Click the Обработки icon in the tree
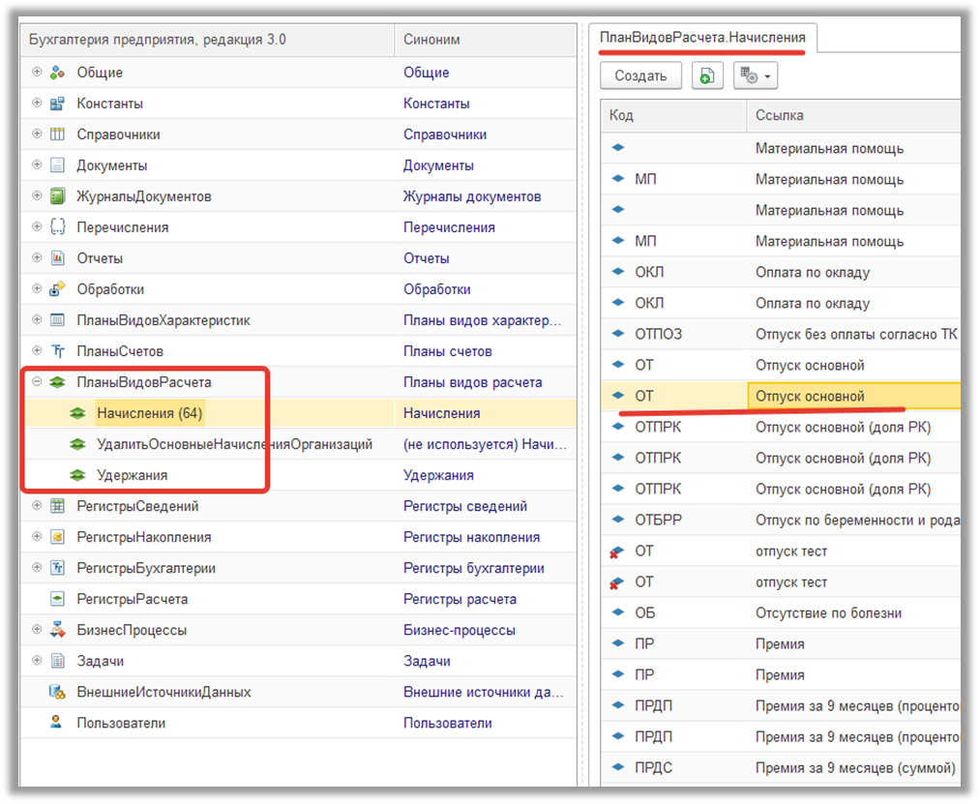980x804 pixels. tap(57, 289)
